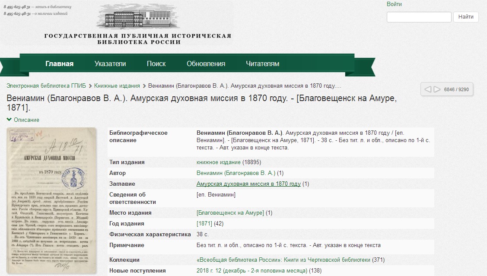This screenshot has height=276, width=487.
Task: Open the Главная menu item
Action: [59, 63]
